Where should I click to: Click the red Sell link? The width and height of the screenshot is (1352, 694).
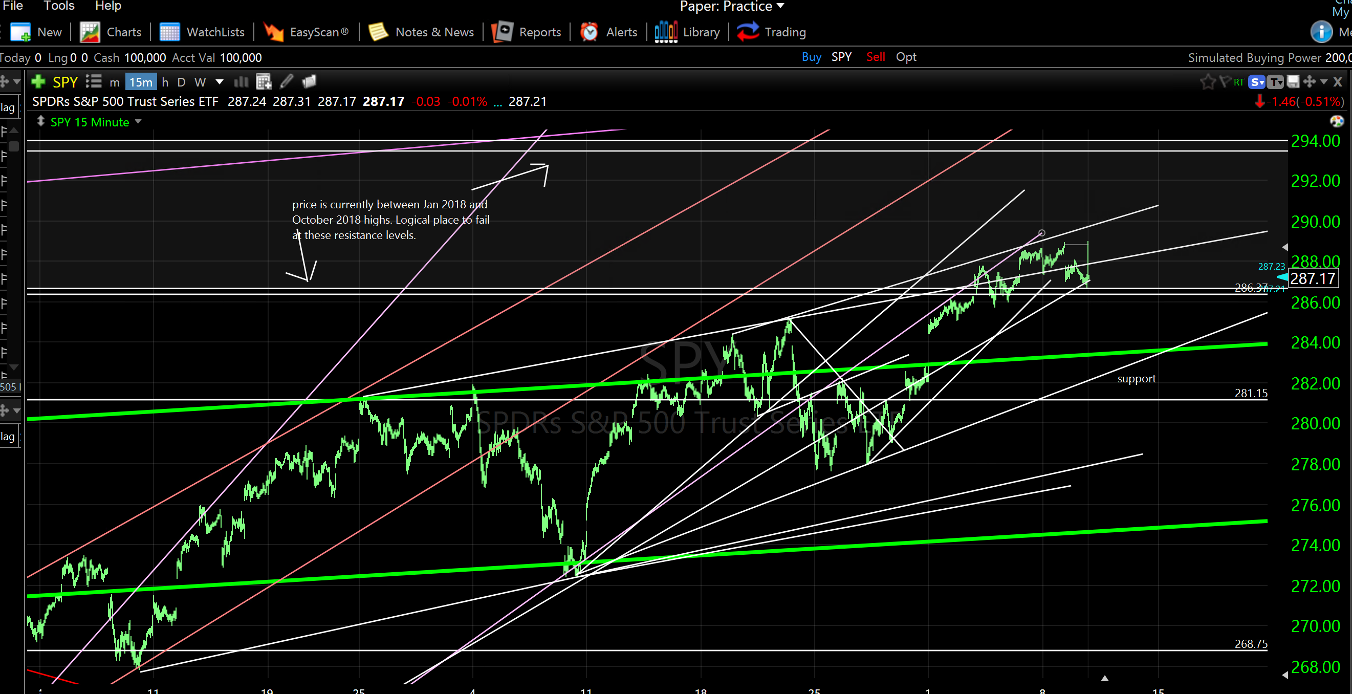pyautogui.click(x=875, y=57)
